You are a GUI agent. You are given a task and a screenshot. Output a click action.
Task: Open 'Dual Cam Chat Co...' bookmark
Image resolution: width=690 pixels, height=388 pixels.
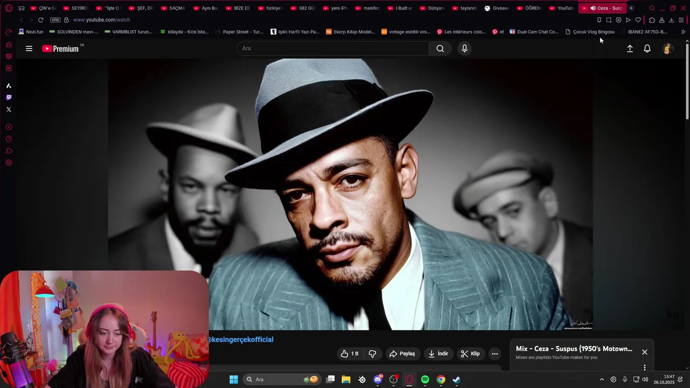click(534, 32)
